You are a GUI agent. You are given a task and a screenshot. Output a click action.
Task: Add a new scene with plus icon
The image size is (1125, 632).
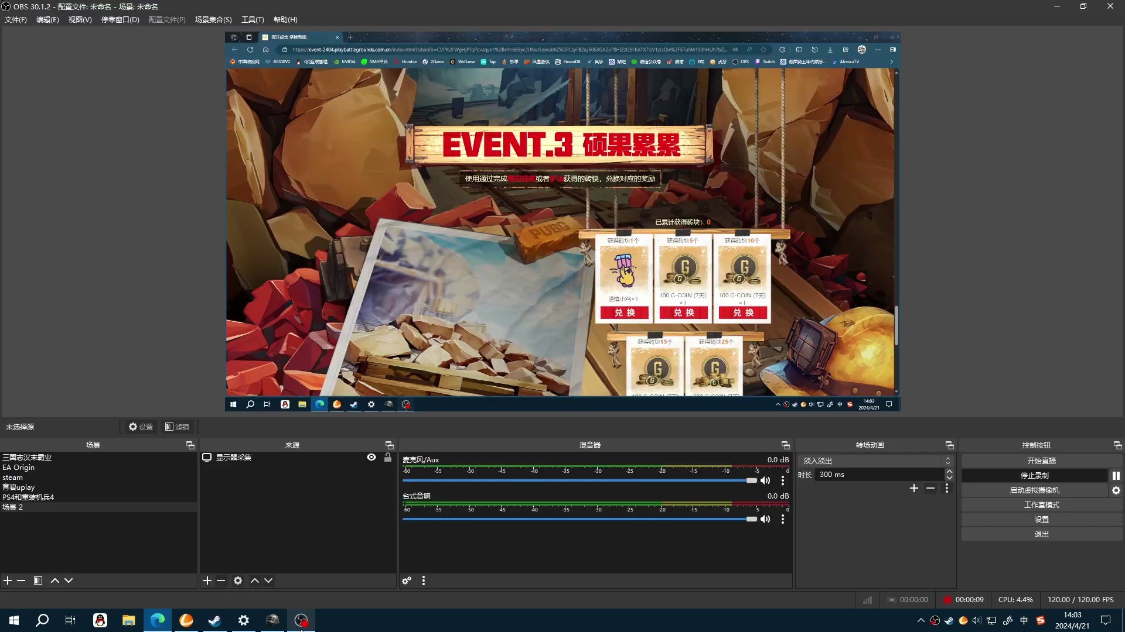pos(8,581)
